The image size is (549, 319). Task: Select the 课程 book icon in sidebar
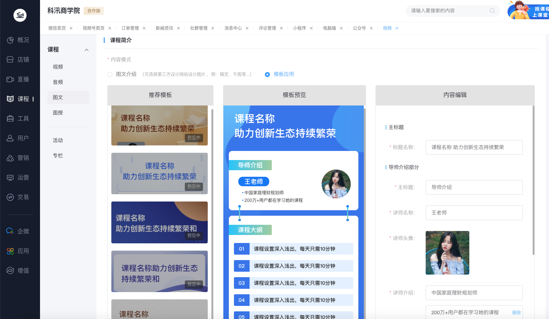tap(10, 99)
